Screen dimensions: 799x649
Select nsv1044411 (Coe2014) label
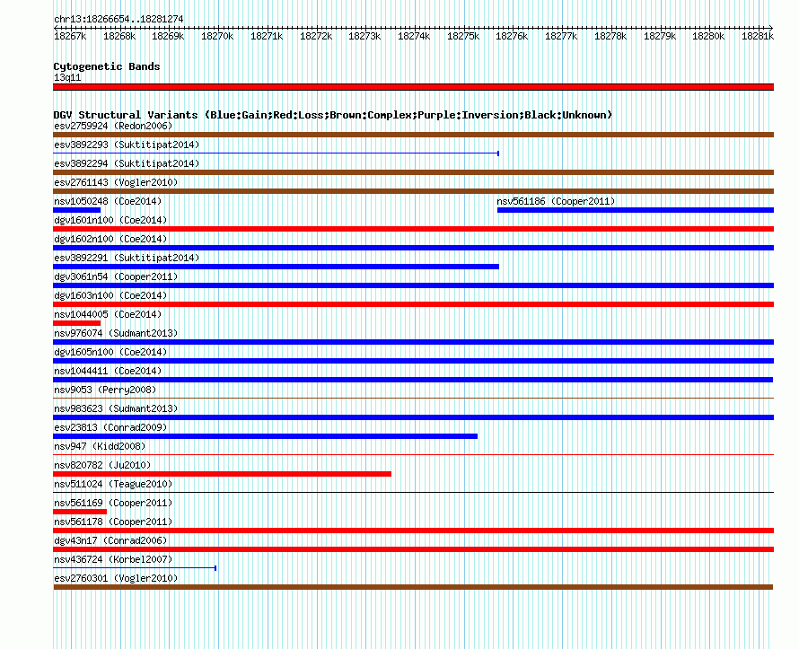108,371
